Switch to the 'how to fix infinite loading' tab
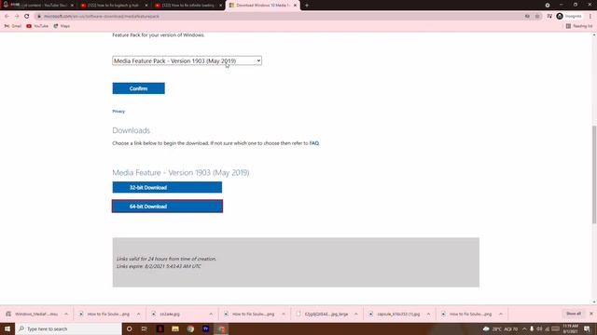This screenshot has height=335, width=597. pyautogui.click(x=187, y=6)
